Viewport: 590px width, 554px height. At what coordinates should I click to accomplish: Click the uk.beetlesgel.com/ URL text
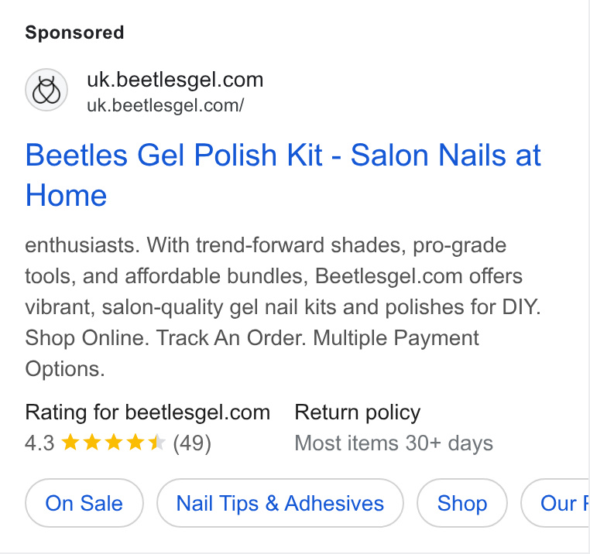pyautogui.click(x=166, y=105)
